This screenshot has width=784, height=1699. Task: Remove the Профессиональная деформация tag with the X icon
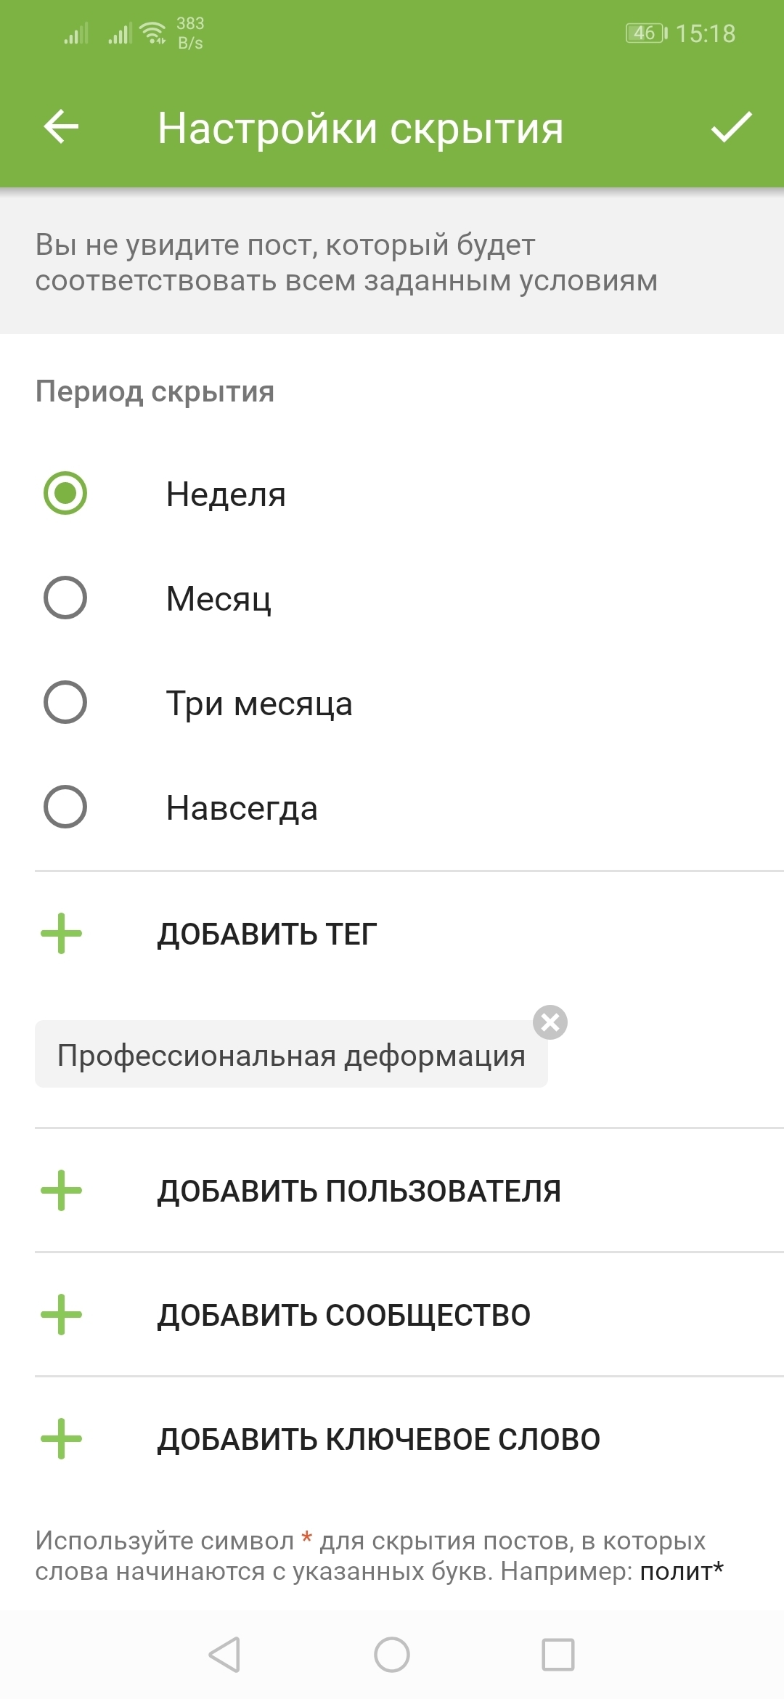click(x=550, y=1022)
